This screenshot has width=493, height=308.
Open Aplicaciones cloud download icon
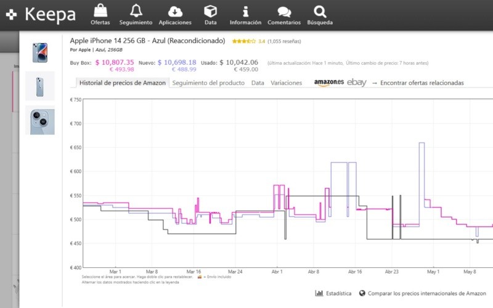click(175, 11)
